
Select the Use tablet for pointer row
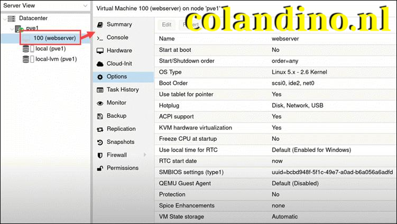(275, 94)
